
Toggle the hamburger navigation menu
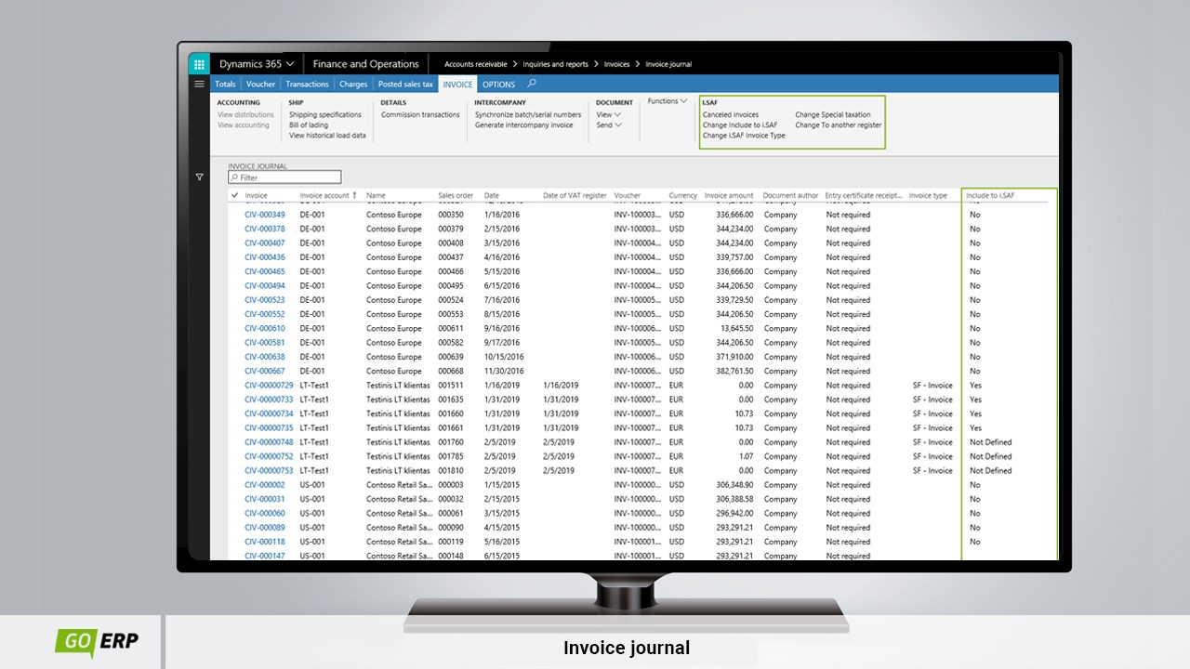click(199, 84)
